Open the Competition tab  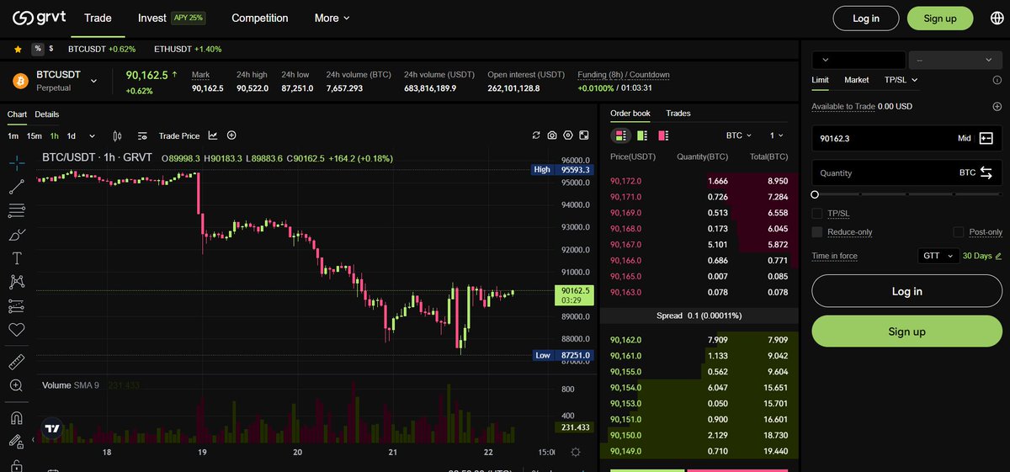pyautogui.click(x=259, y=18)
